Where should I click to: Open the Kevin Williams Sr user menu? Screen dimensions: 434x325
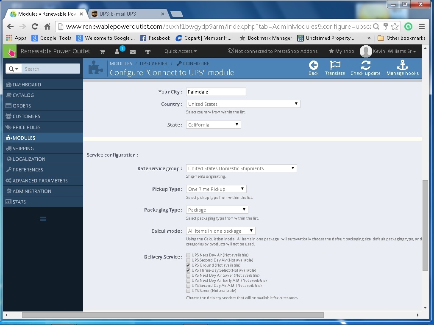click(394, 51)
